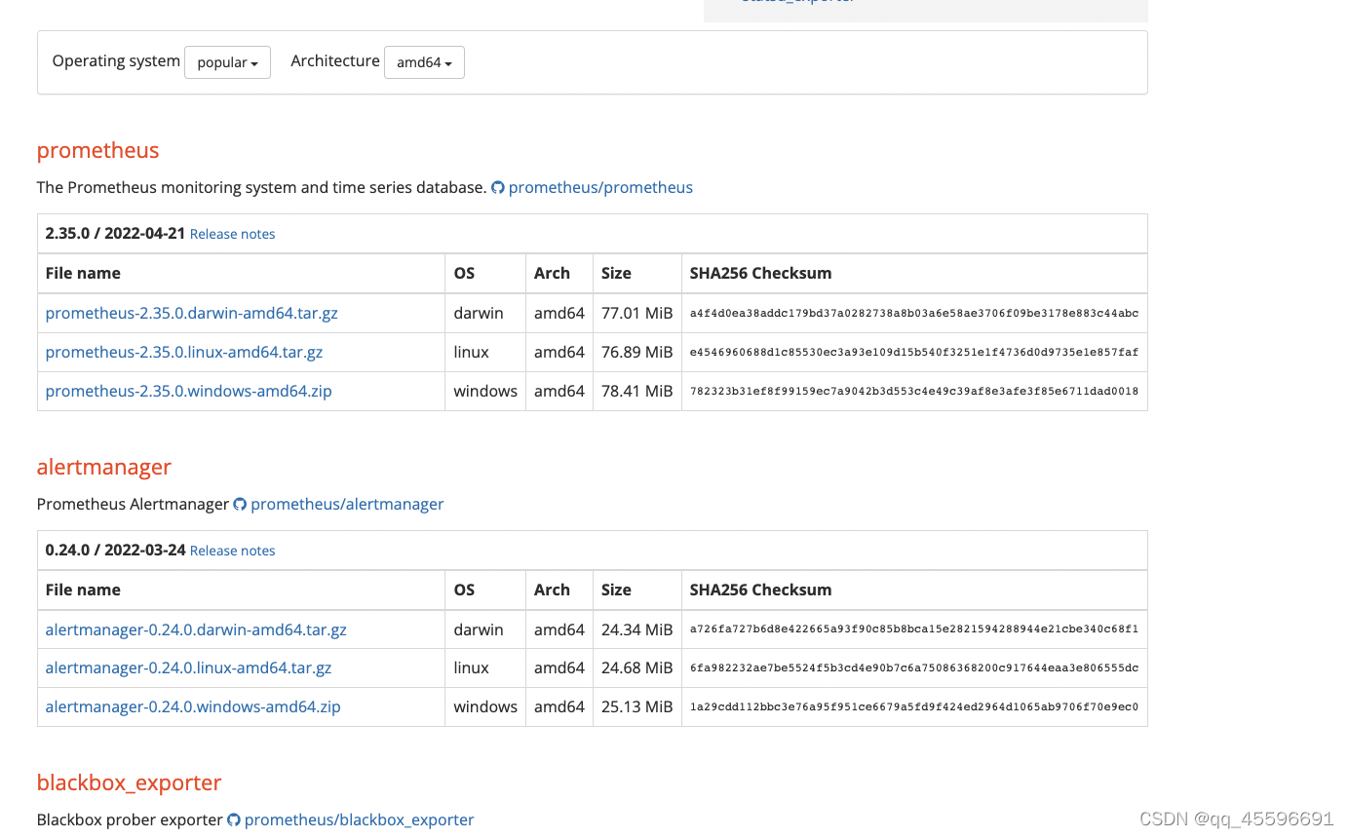This screenshot has width=1349, height=838.
Task: Click the 24.68 MiB size cell
Action: (637, 667)
